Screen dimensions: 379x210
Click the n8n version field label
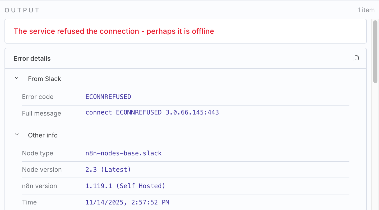39,186
